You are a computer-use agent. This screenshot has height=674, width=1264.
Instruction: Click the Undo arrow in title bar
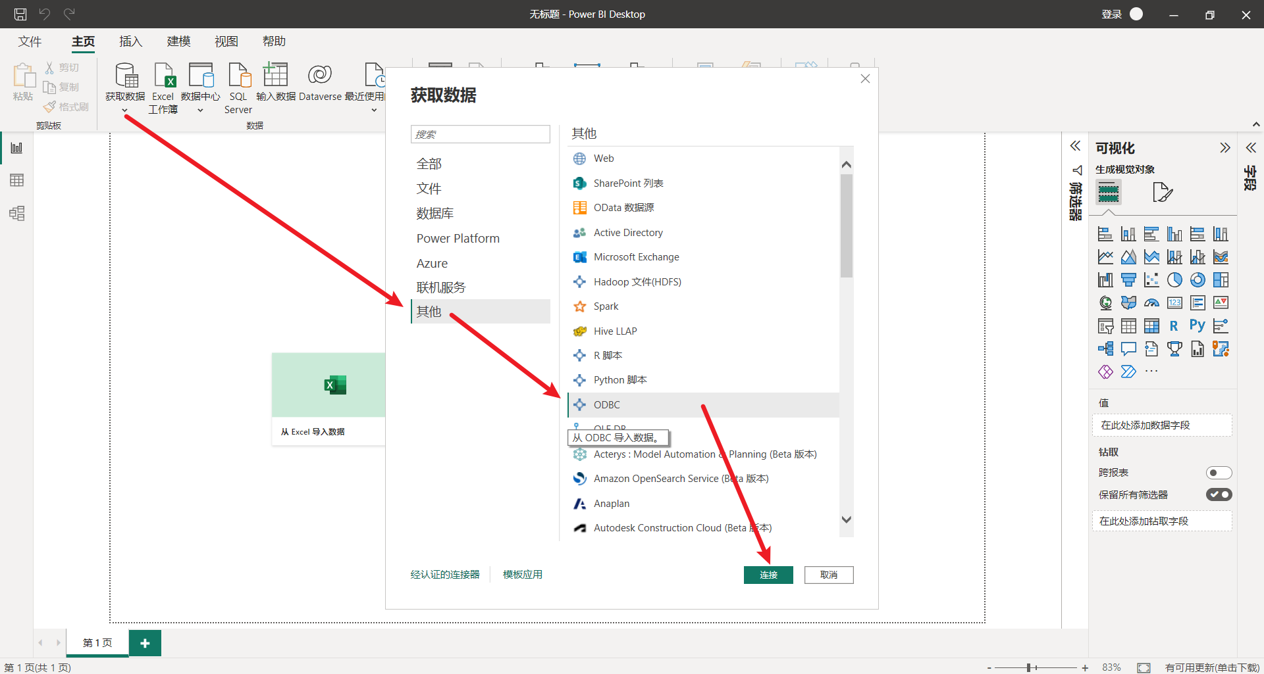45,14
